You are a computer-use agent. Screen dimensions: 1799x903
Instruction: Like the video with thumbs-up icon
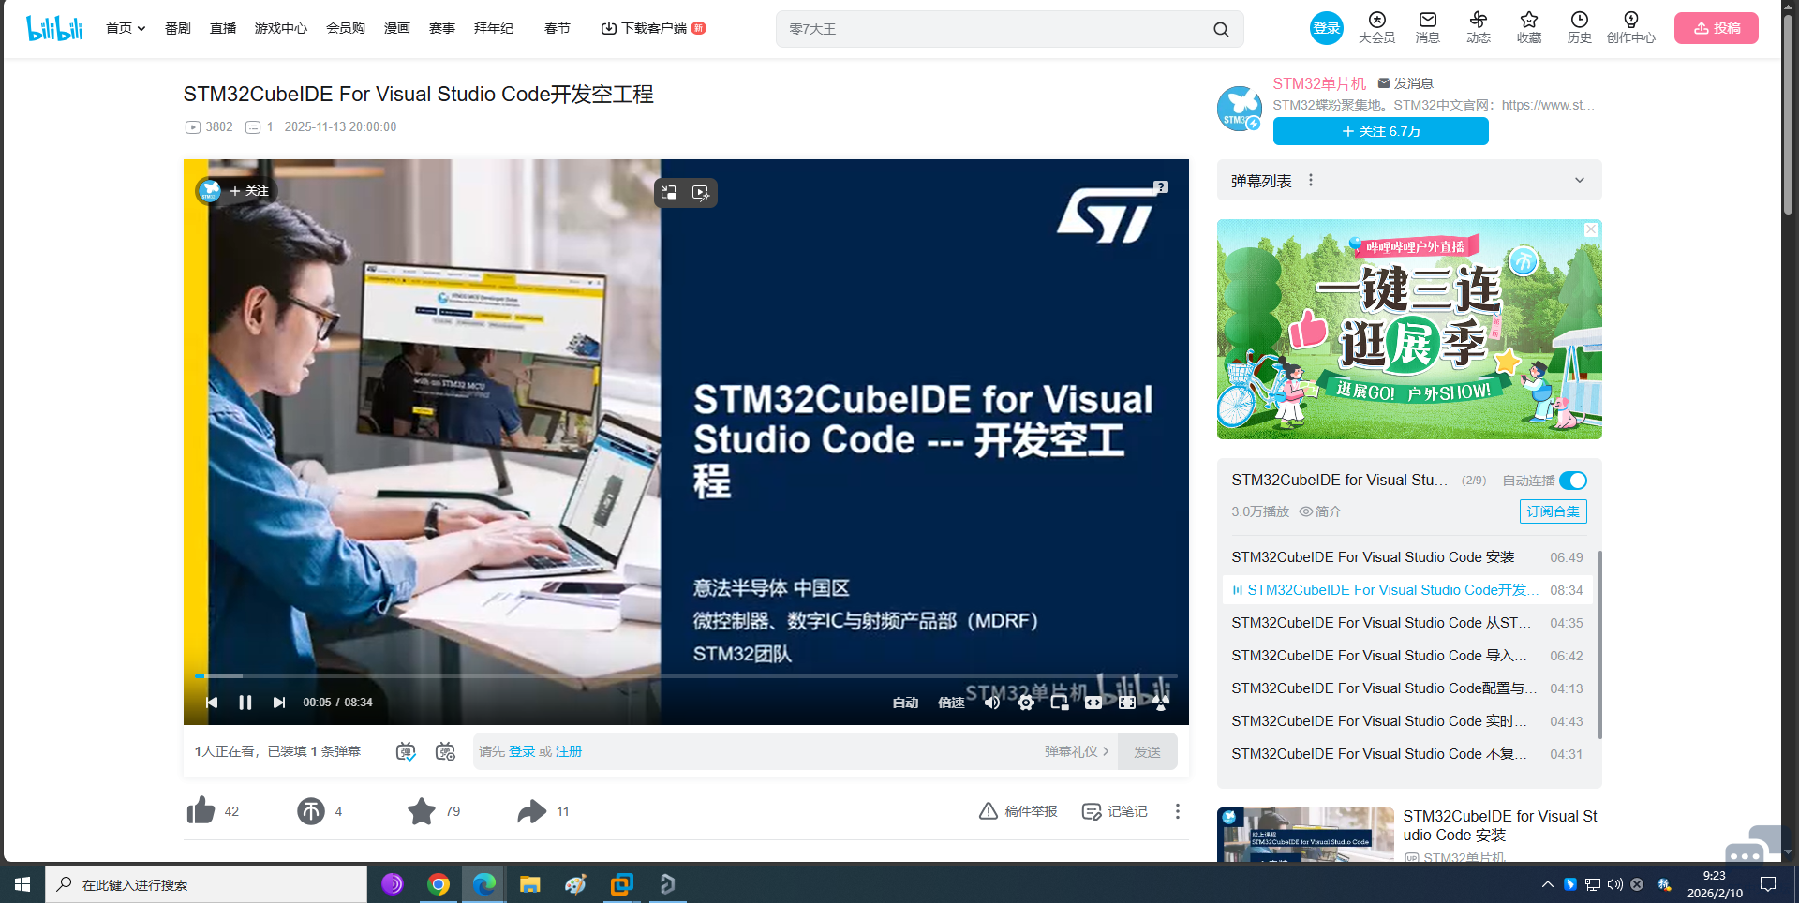coord(201,811)
